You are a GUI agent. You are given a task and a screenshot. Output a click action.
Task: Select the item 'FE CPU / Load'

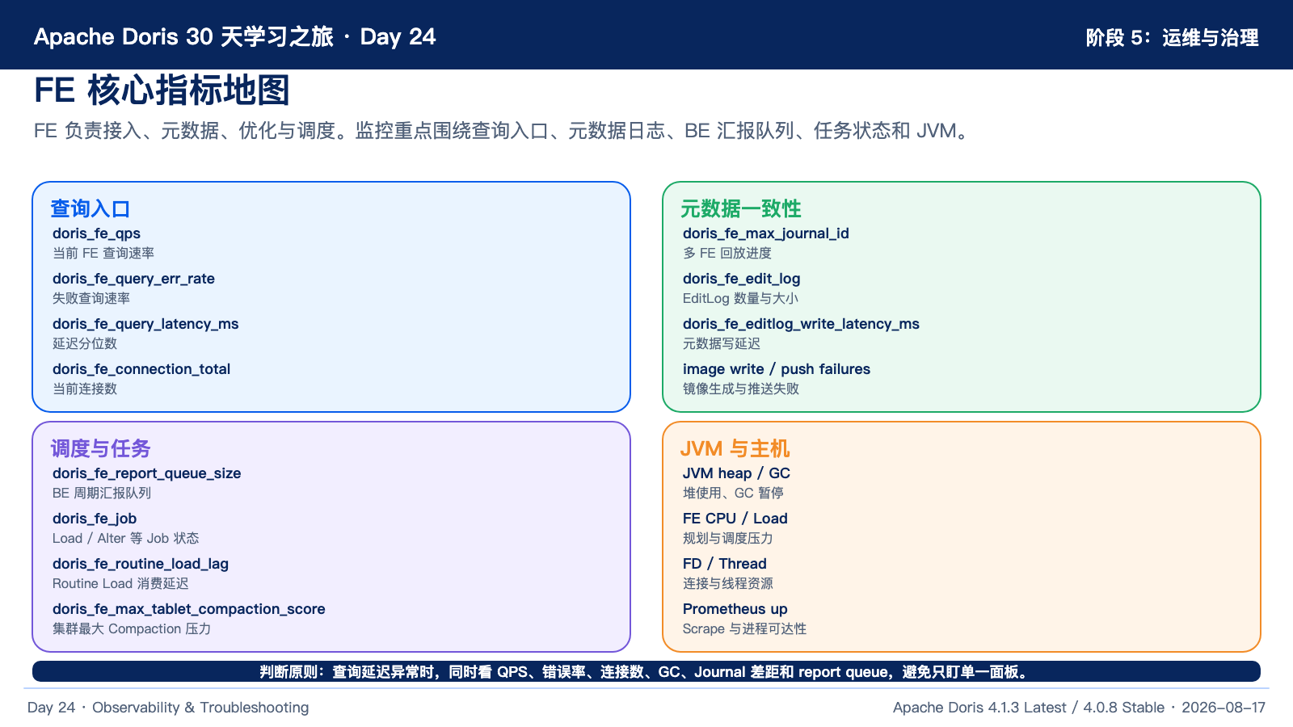tap(735, 519)
